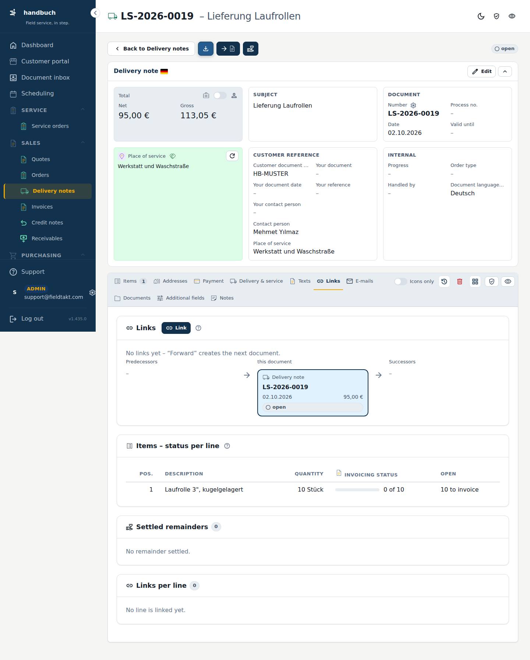
Task: Click the invoicing progress bar for Laufrolle
Action: coord(357,490)
